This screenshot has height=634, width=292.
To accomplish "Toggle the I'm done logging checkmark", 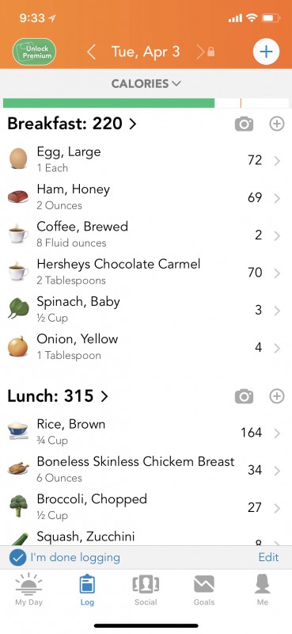I will (17, 558).
